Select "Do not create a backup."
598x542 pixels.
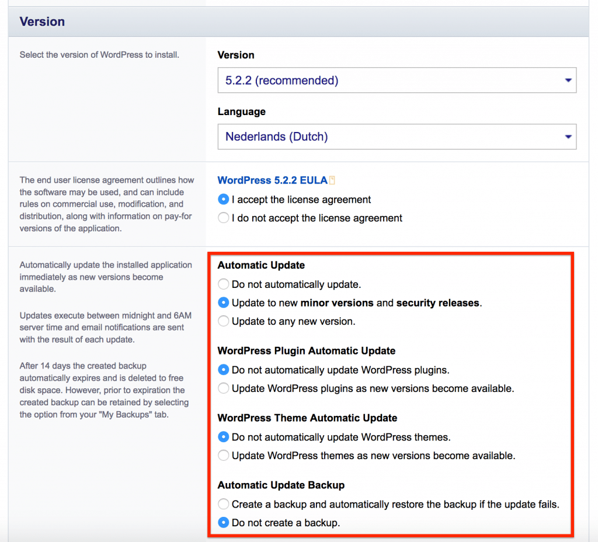coord(223,523)
